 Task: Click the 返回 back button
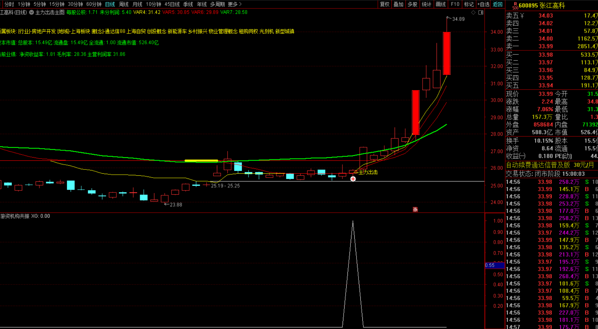click(497, 4)
